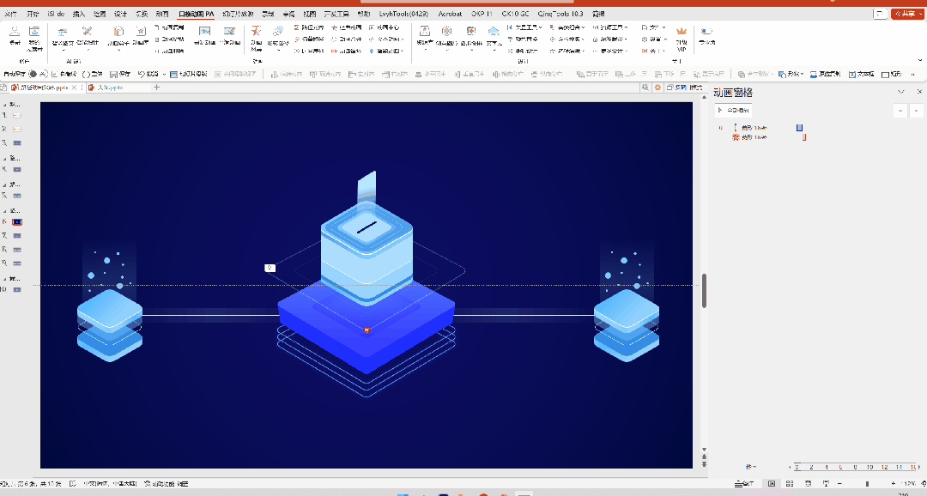Screen dimensions: 927x496
Task: Click the zoom slider in the status bar
Action: [867, 484]
